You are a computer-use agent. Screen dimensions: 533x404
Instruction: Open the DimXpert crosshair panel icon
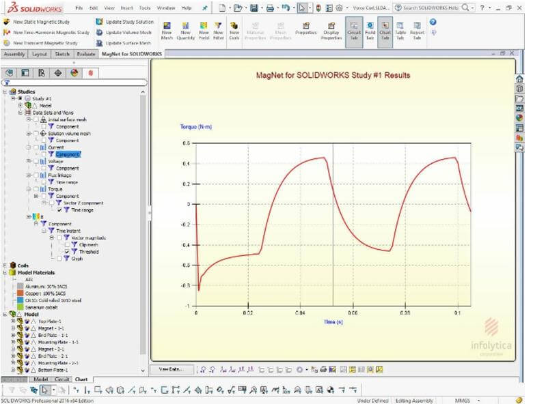tap(58, 72)
